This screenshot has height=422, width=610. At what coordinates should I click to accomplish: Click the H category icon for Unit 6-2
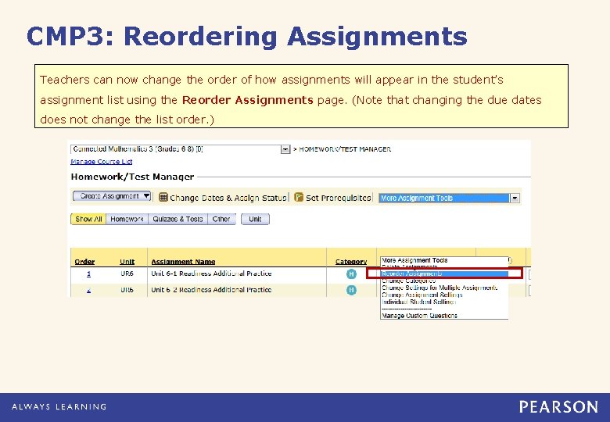pos(351,290)
